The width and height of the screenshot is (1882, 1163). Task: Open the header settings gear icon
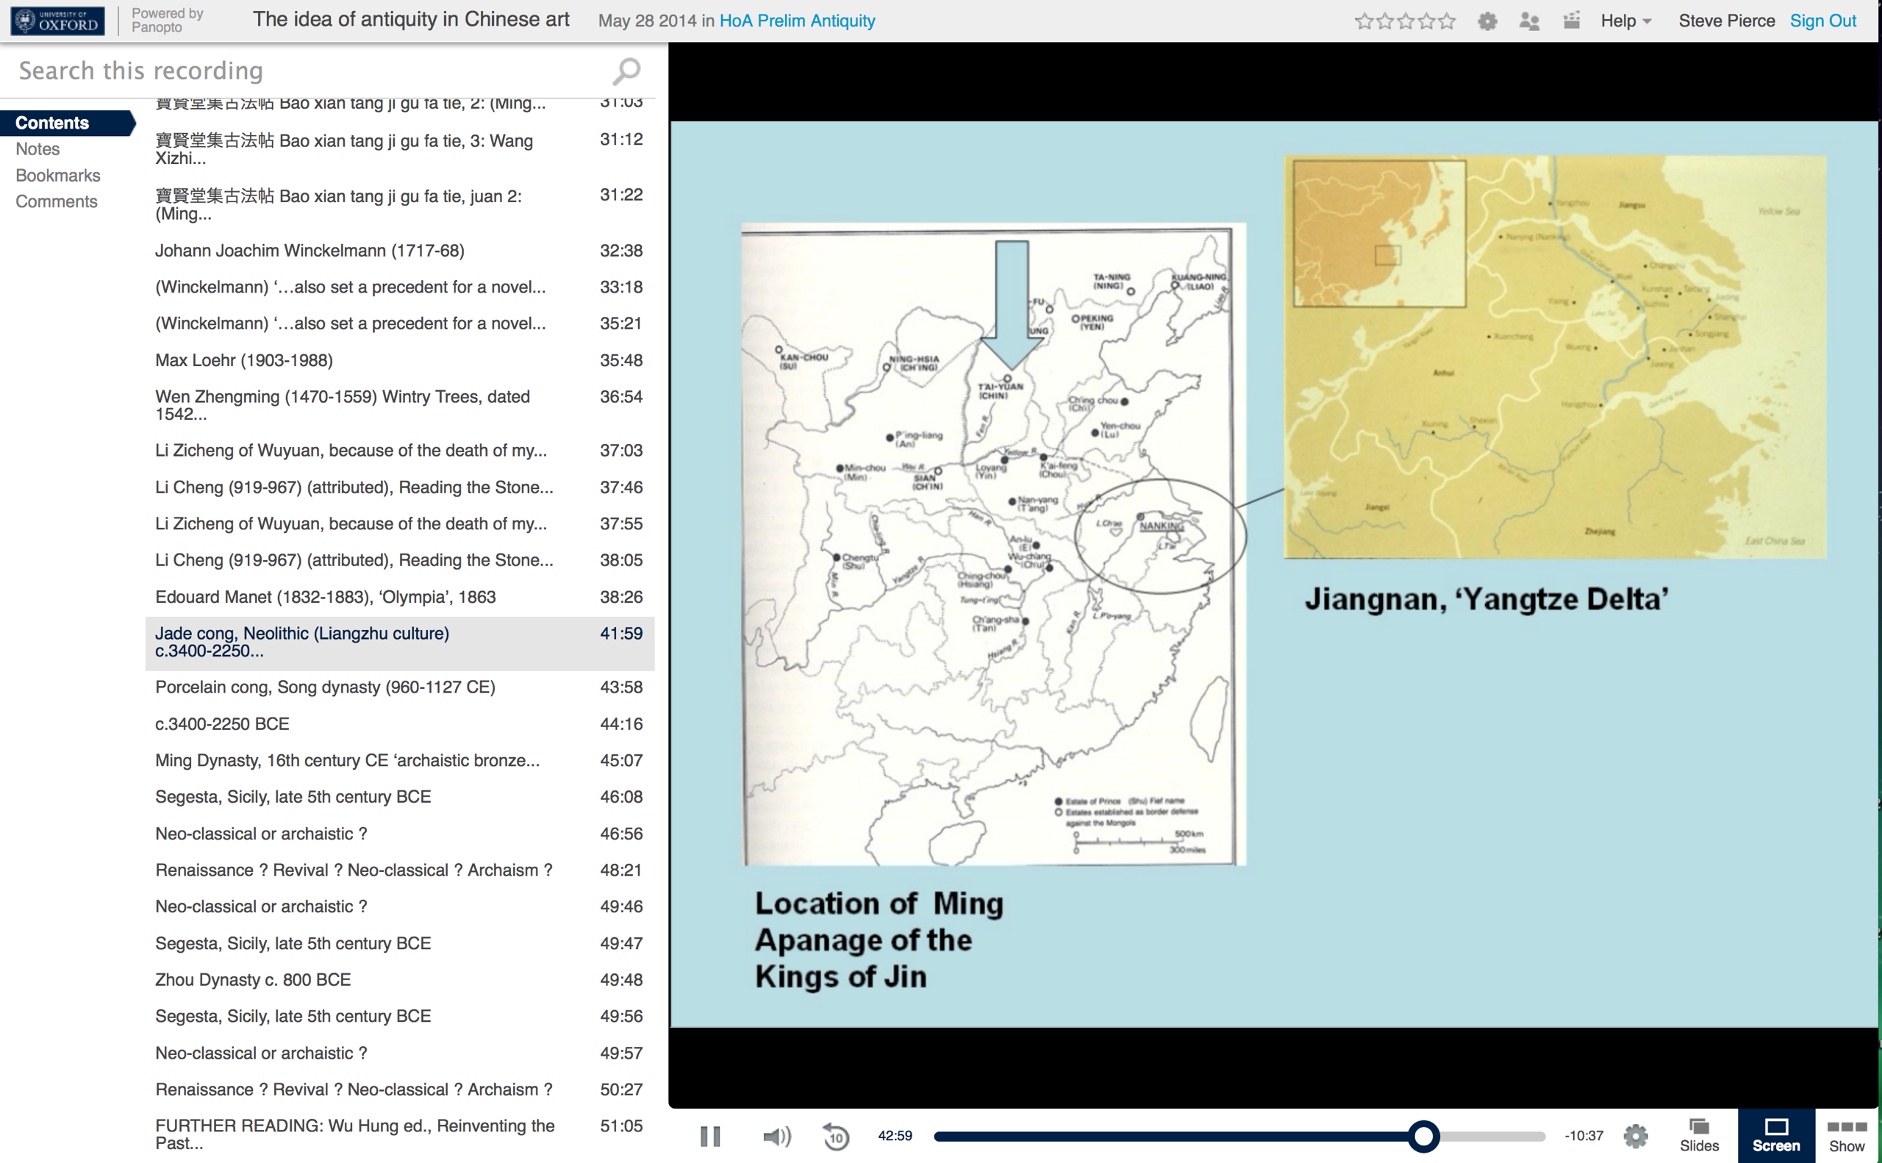point(1487,21)
